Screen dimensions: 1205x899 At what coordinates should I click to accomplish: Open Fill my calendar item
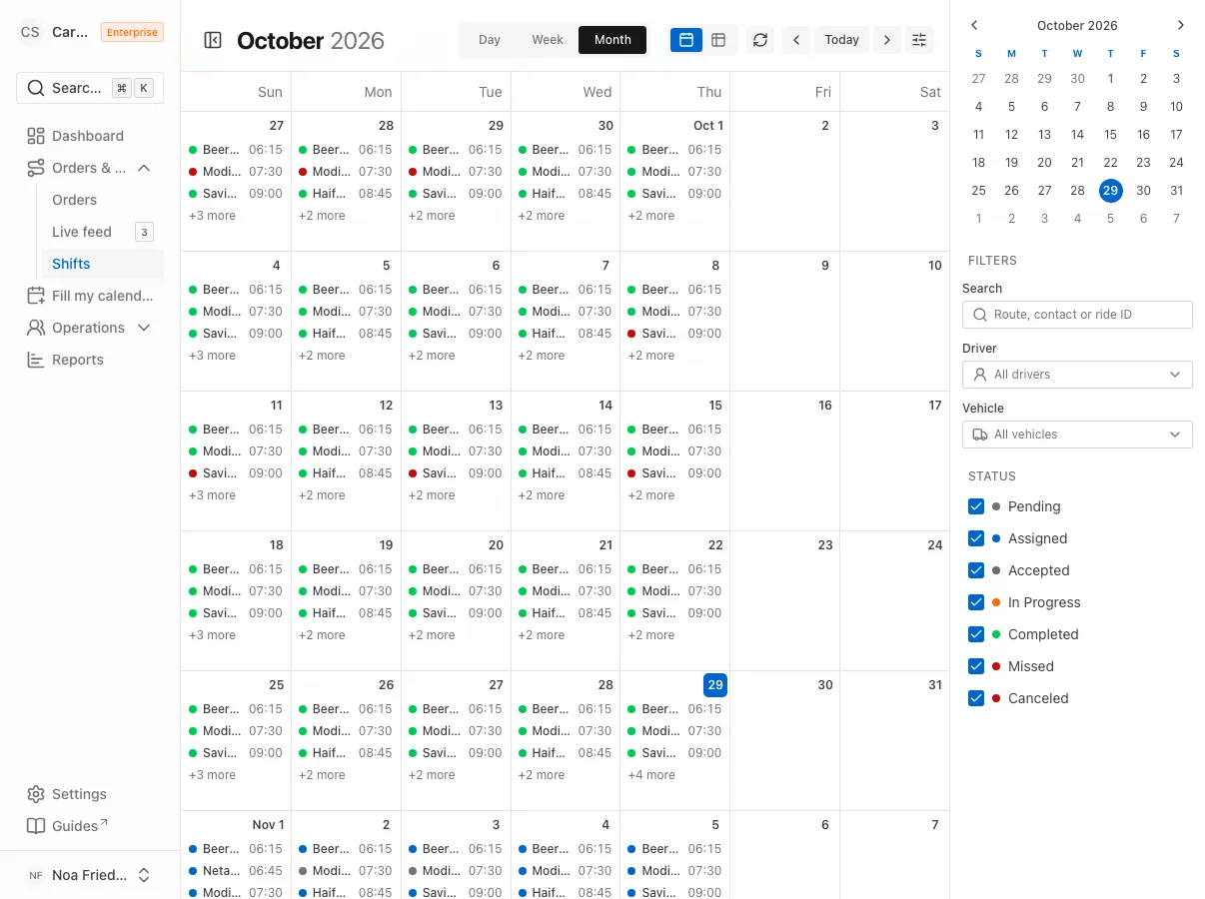pyautogui.click(x=90, y=296)
